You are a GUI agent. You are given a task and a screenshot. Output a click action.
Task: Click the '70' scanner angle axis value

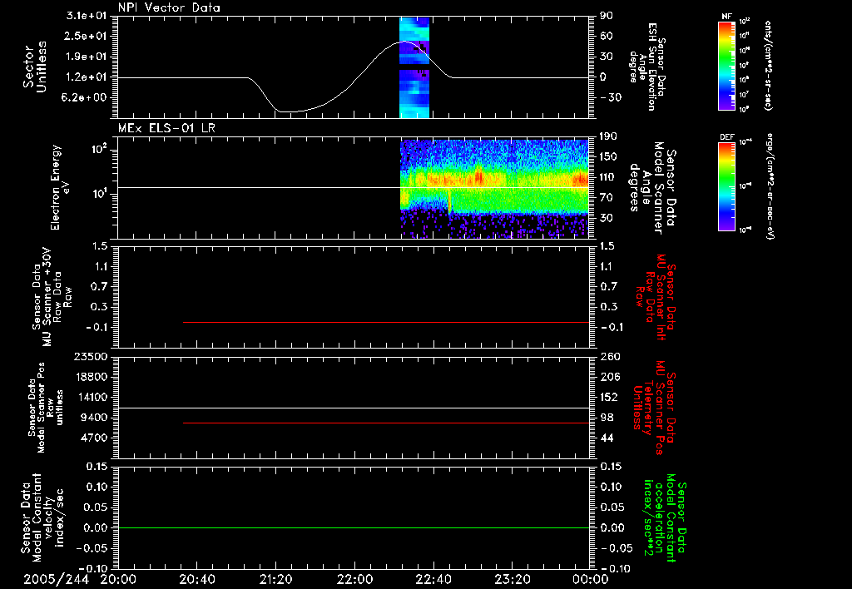pos(607,198)
